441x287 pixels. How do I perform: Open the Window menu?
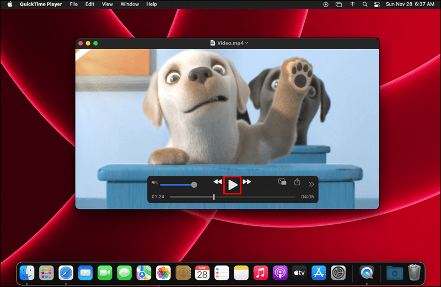pos(130,4)
